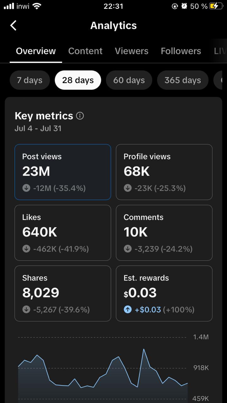Select the 60 days range
Viewport: 227px width, 403px height.
click(129, 80)
